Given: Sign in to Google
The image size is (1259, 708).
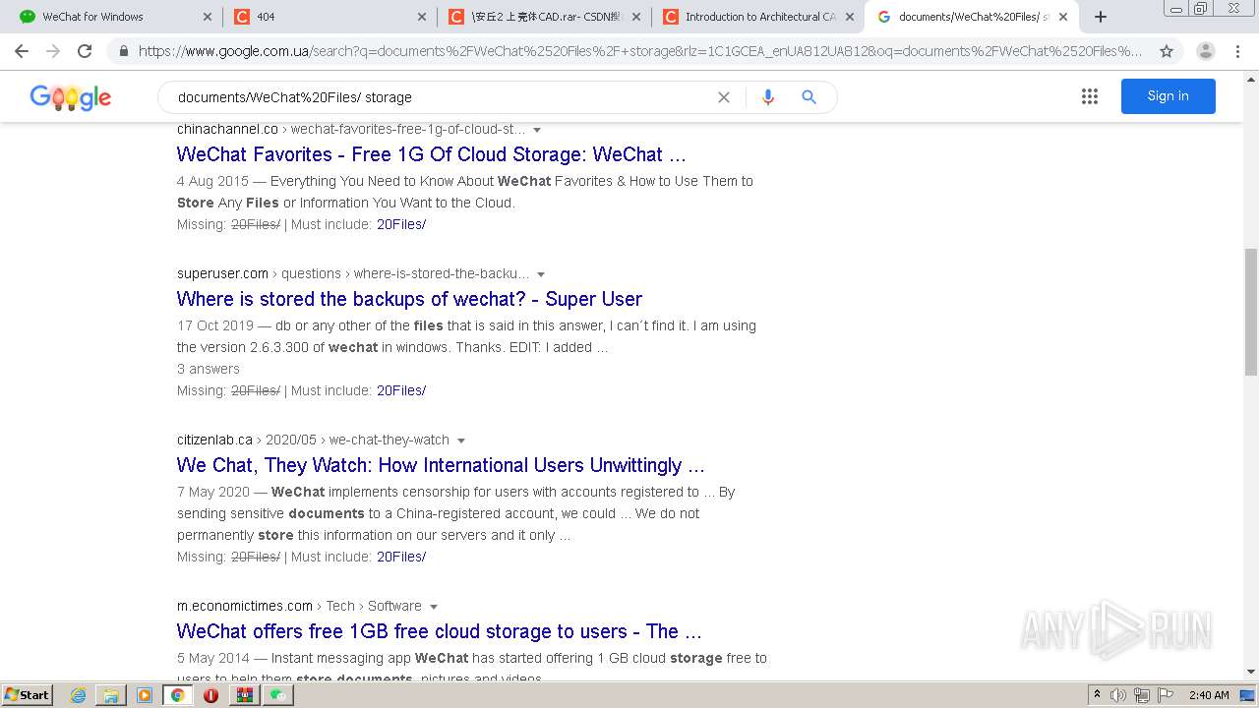Looking at the screenshot, I should pyautogui.click(x=1168, y=96).
